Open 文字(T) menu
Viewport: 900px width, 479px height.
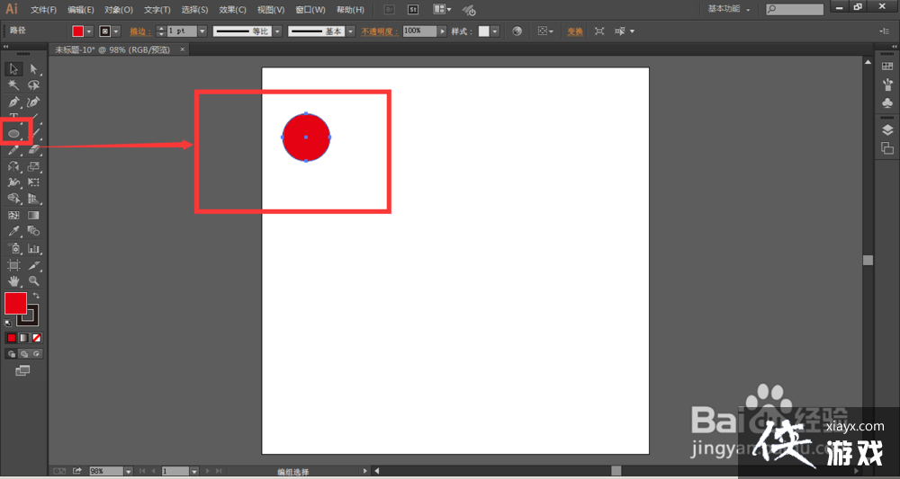(x=157, y=10)
